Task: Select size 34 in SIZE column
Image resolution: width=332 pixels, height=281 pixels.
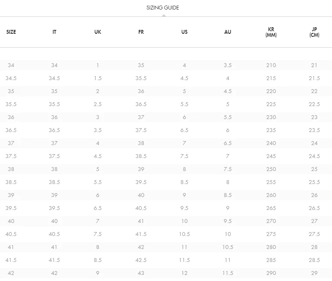Action: [11, 65]
